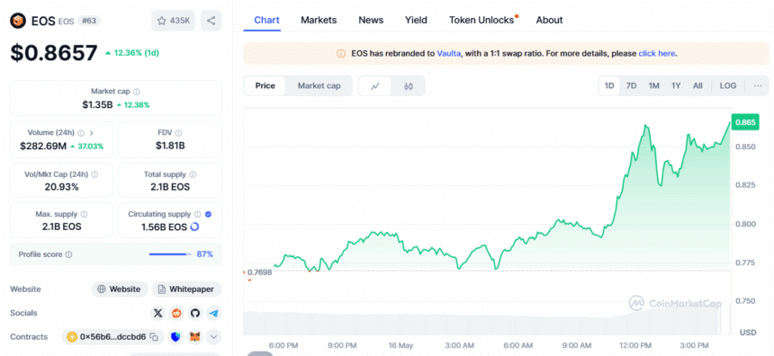Click the blue shield wallet icon
Image resolution: width=774 pixels, height=356 pixels.
[176, 337]
